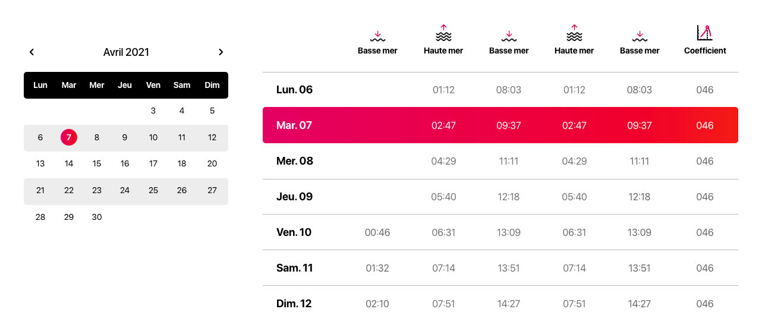Select April 26 in the calendar
The height and width of the screenshot is (331, 762).
pyautogui.click(x=182, y=191)
